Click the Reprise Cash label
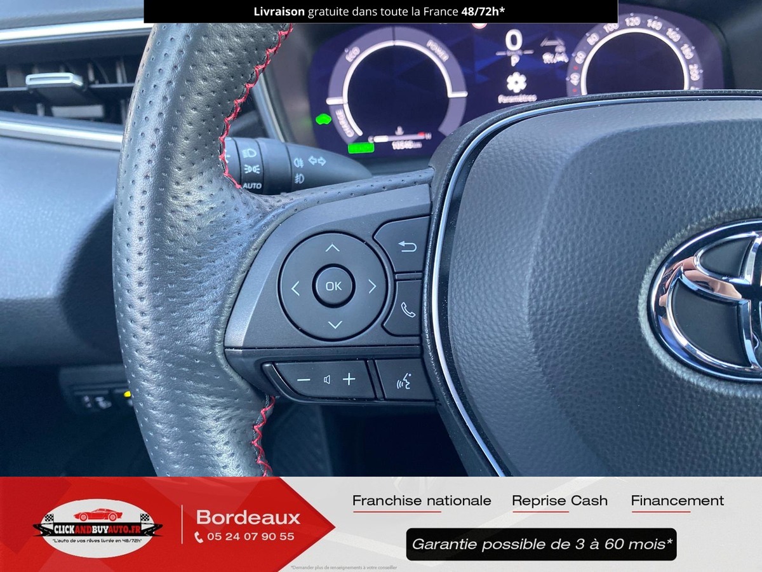762x572 pixels. pyautogui.click(x=559, y=501)
